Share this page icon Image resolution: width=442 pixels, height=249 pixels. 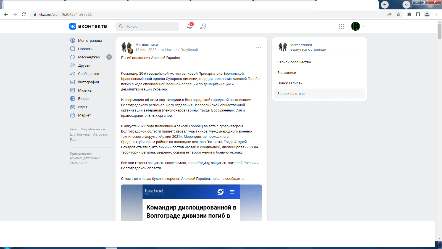point(390,14)
